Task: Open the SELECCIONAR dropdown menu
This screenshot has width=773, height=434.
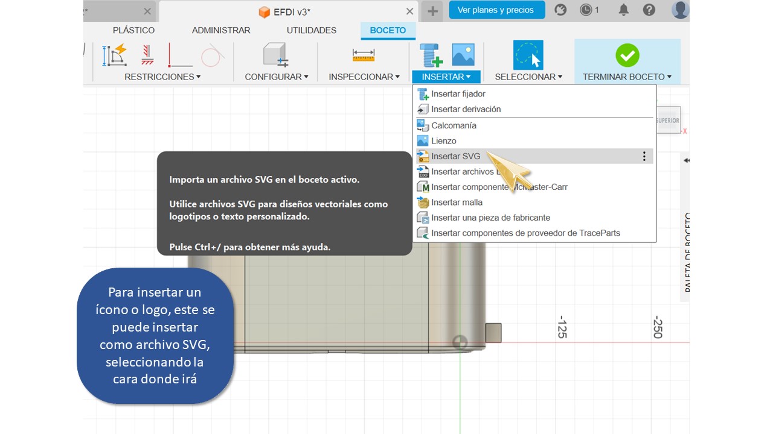Action: [x=528, y=77]
